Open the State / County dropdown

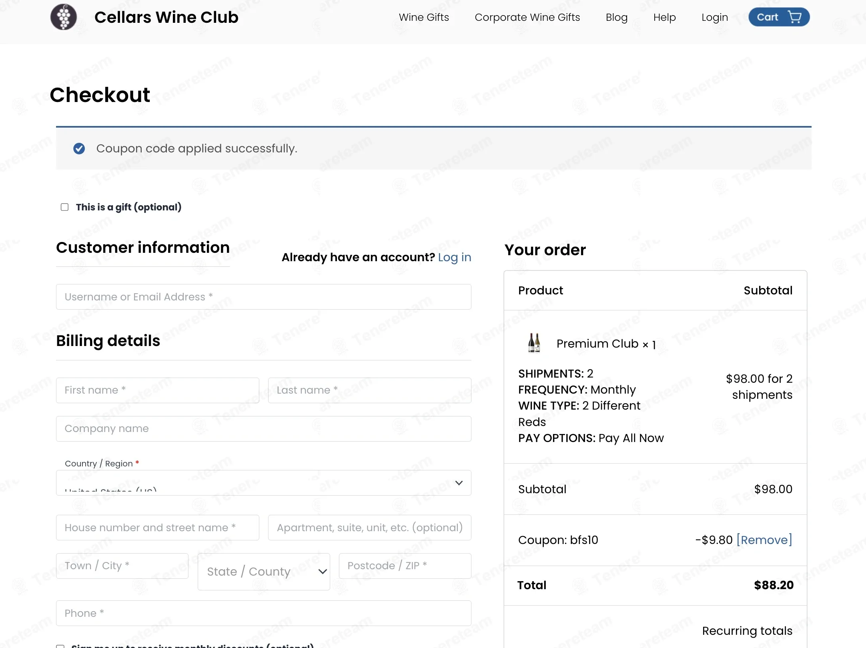(x=263, y=572)
